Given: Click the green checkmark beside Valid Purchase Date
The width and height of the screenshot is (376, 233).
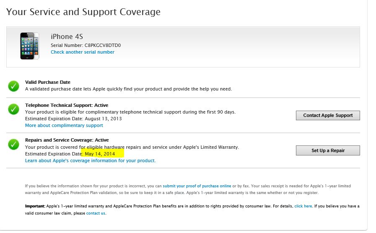Looking at the screenshot, I should 14,86.
